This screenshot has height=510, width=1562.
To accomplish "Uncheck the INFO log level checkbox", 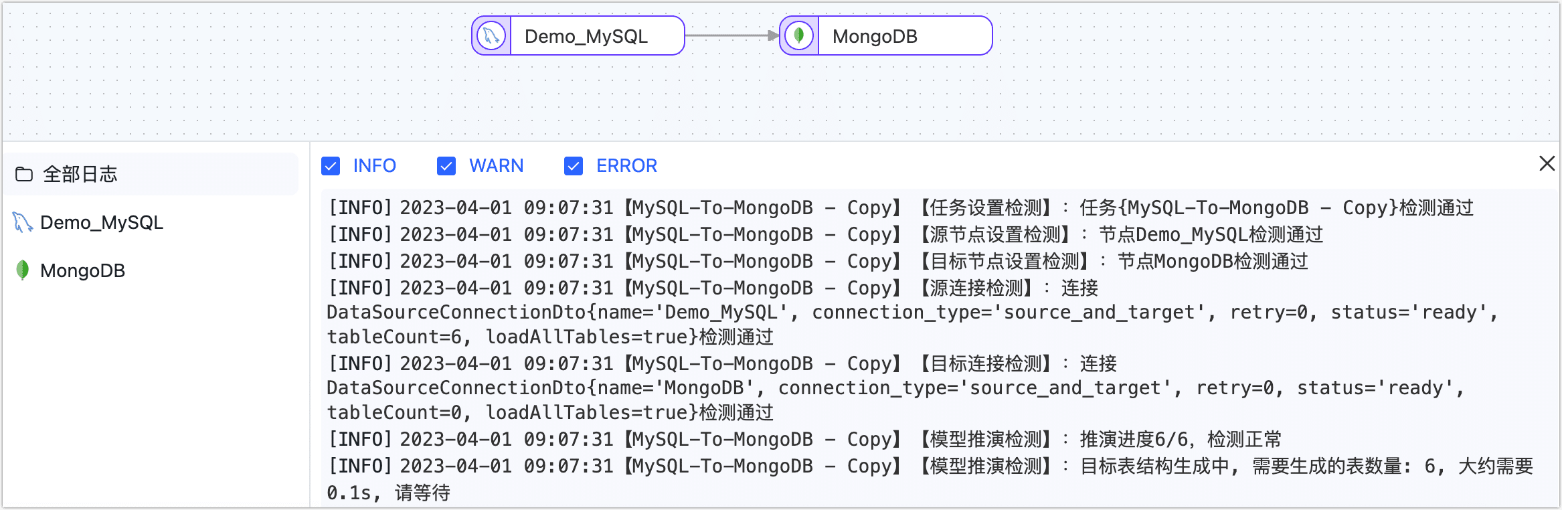I will click(331, 166).
